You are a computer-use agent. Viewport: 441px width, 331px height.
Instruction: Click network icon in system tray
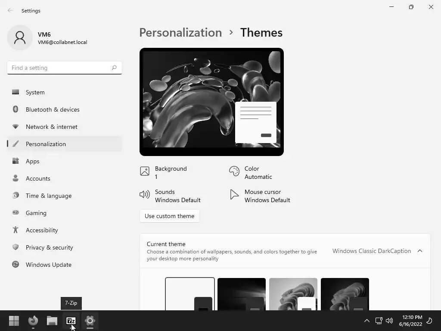[379, 321]
